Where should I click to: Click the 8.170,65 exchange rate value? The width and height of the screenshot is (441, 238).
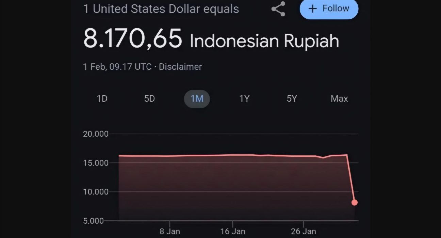pos(132,39)
